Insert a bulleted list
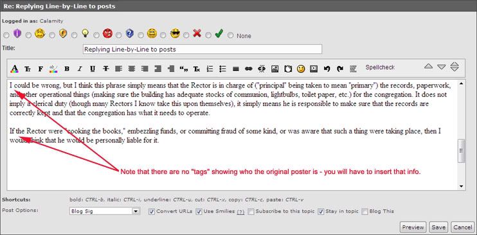The width and height of the screenshot is (477, 235). click(x=222, y=69)
